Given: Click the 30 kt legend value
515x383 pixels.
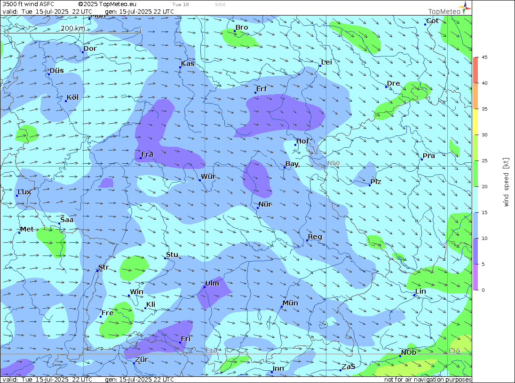Looking at the screenshot, I should click(x=484, y=135).
